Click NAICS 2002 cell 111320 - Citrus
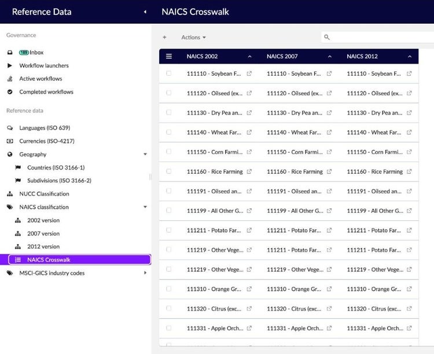434x354 pixels. (x=214, y=309)
